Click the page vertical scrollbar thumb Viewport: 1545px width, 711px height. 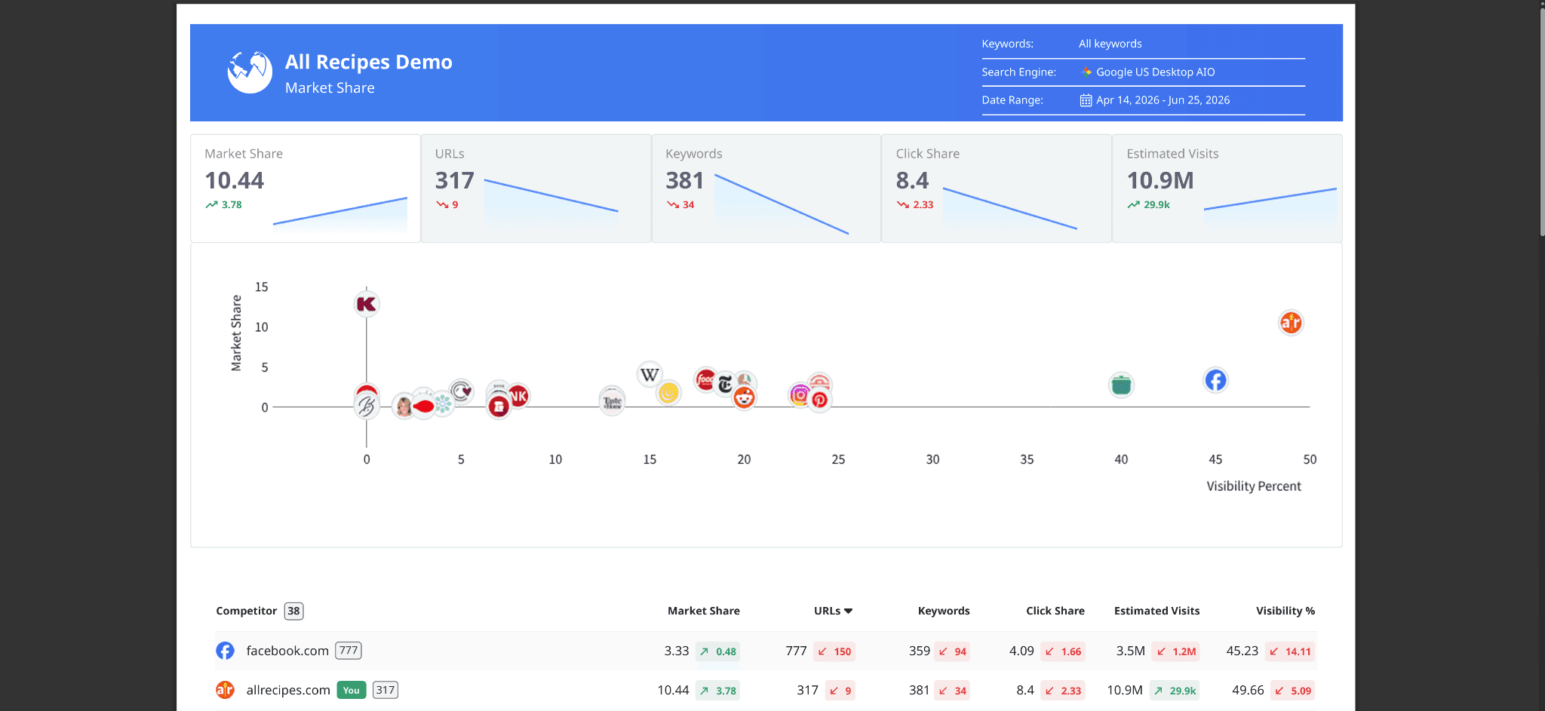[1542, 121]
